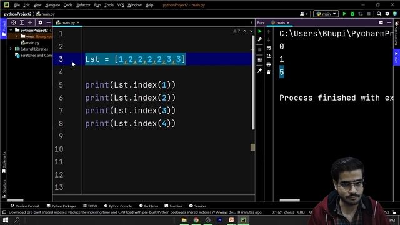The width and height of the screenshot is (400, 225).
Task: Open run configuration wrench in the Run panel
Action: click(260, 39)
